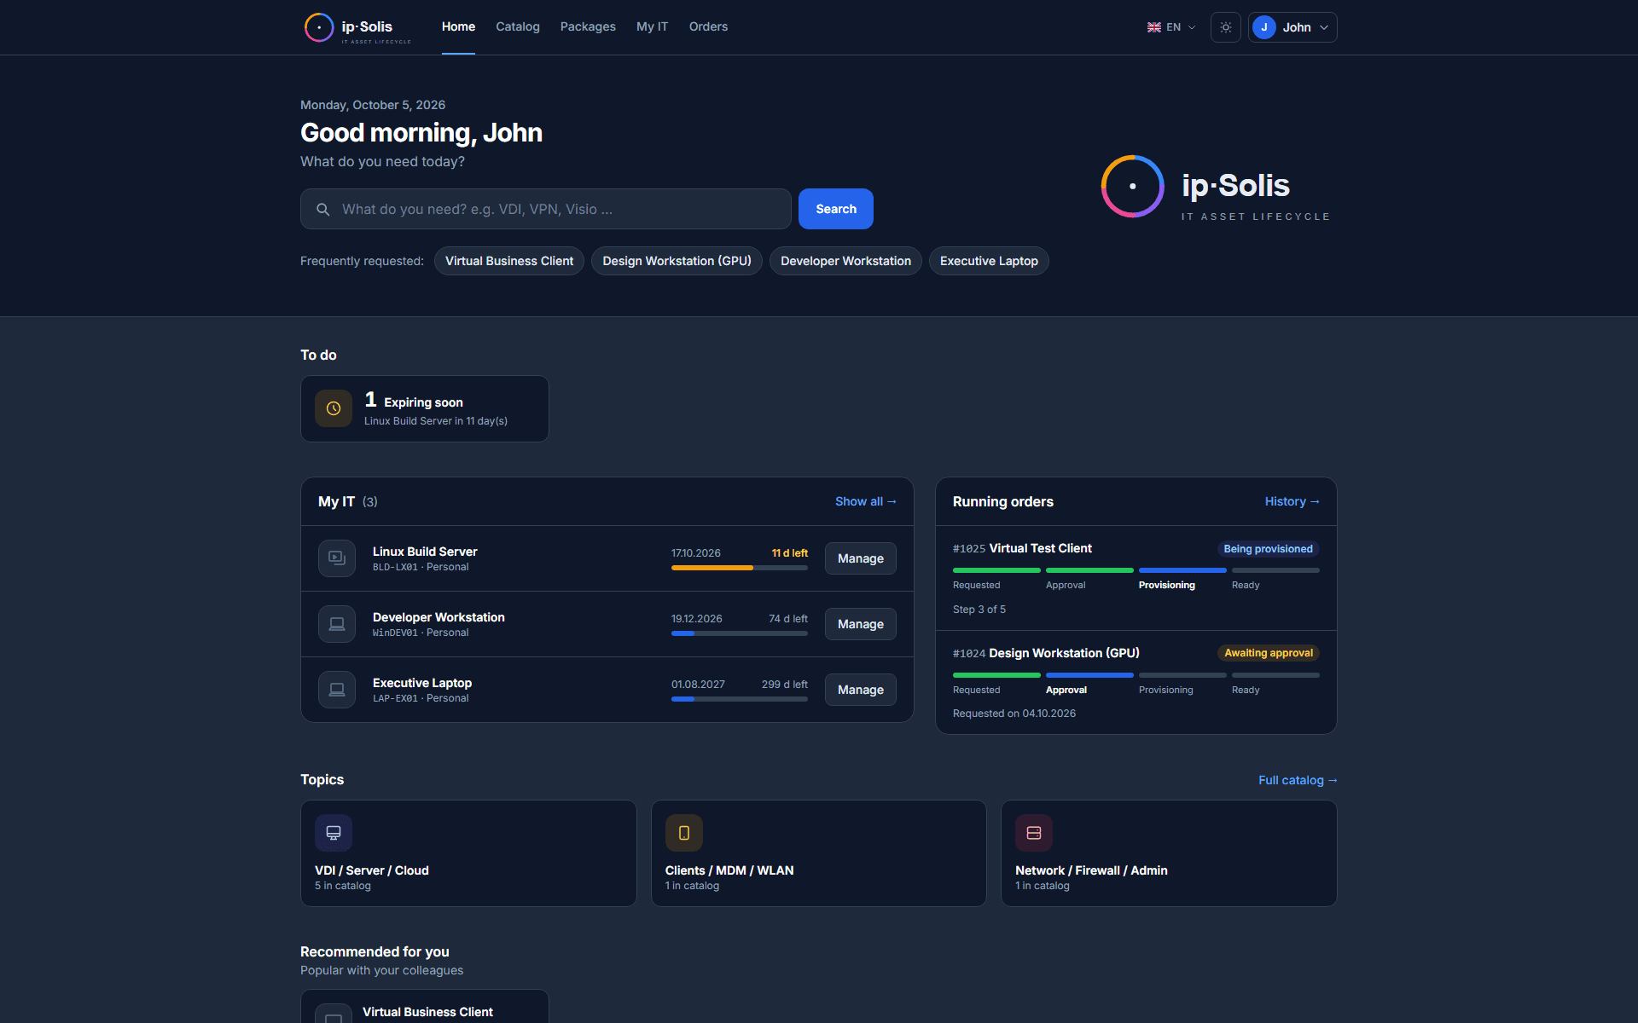Toggle the light/dark theme sun icon
The height and width of the screenshot is (1023, 1638).
(x=1225, y=27)
